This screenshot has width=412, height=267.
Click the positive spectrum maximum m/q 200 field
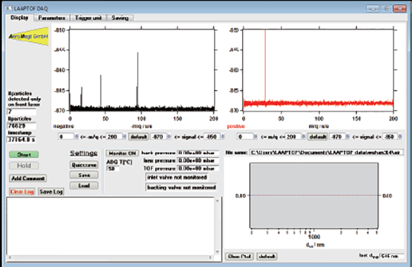293,136
